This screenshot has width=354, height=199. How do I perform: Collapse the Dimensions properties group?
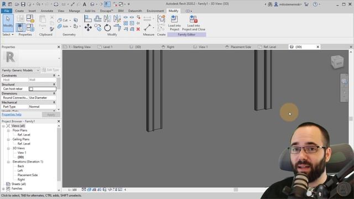click(54, 93)
